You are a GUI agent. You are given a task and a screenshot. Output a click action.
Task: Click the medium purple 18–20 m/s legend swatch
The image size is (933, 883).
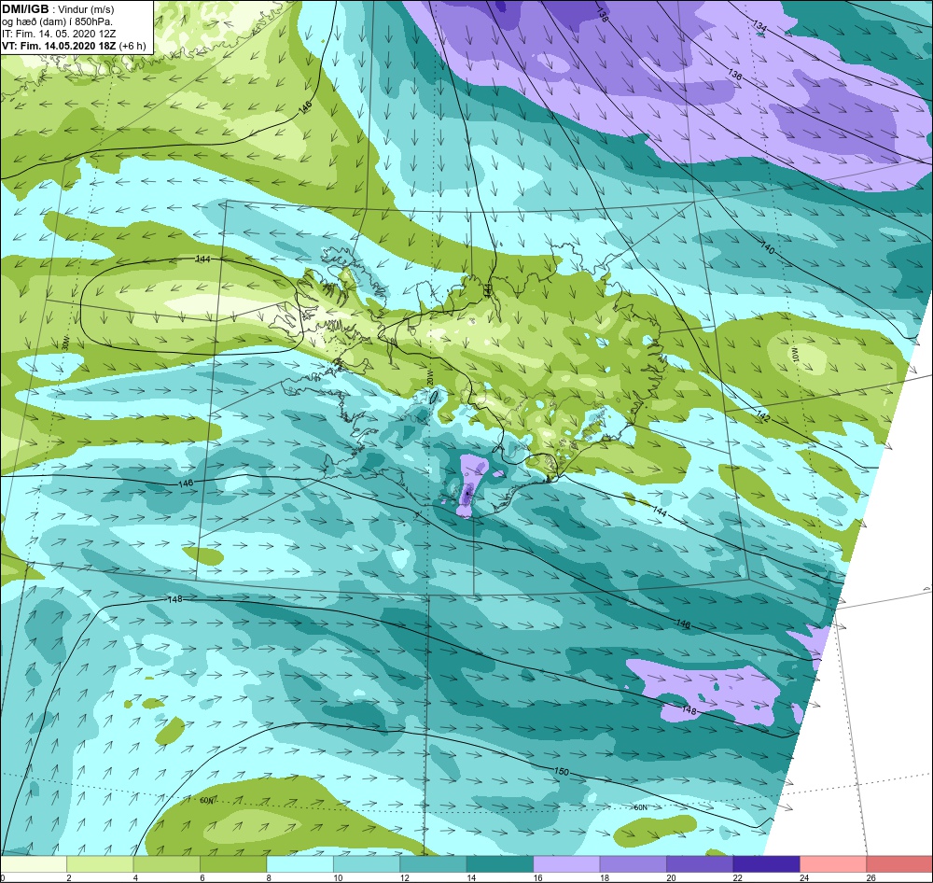click(x=634, y=864)
